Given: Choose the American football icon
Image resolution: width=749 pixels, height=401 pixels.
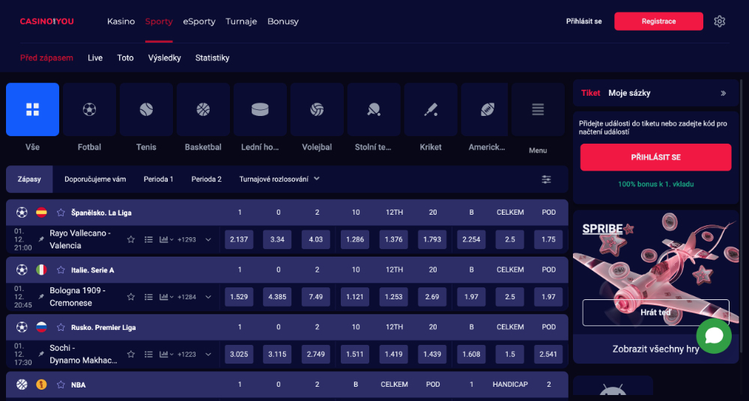Looking at the screenshot, I should (487, 110).
